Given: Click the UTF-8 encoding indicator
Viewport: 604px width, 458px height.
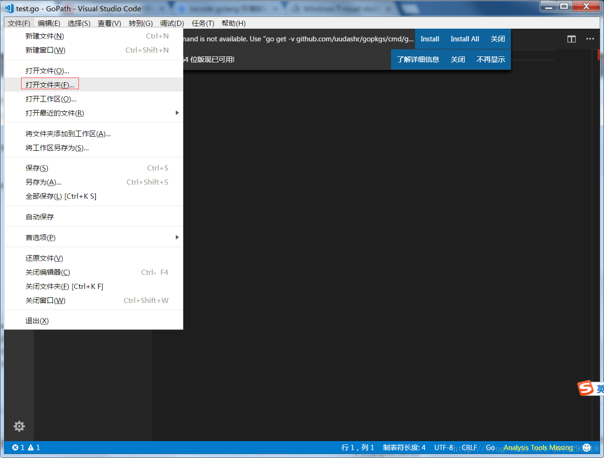Looking at the screenshot, I should 444,448.
